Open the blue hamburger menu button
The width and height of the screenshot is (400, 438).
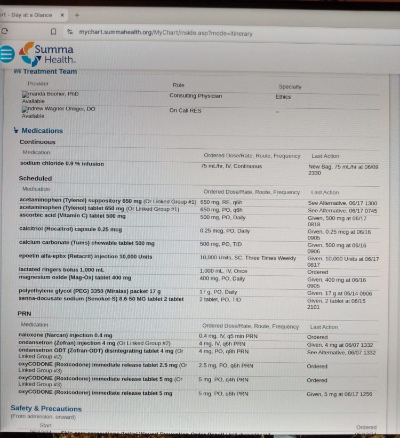point(6,54)
